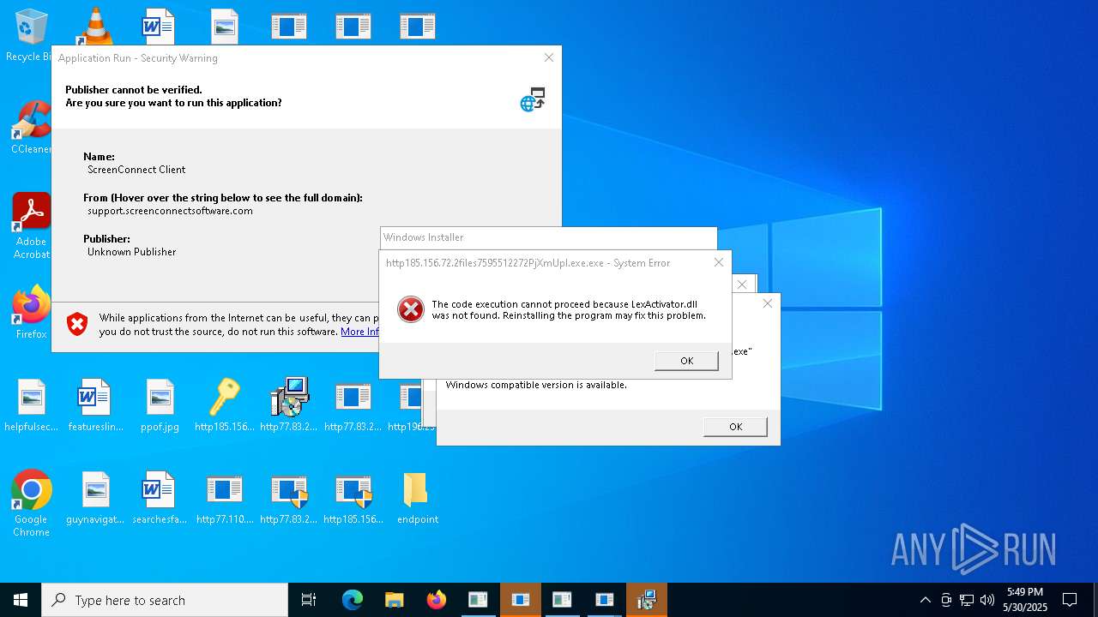
Task: Select the ppof.jpg image file
Action: point(160,405)
